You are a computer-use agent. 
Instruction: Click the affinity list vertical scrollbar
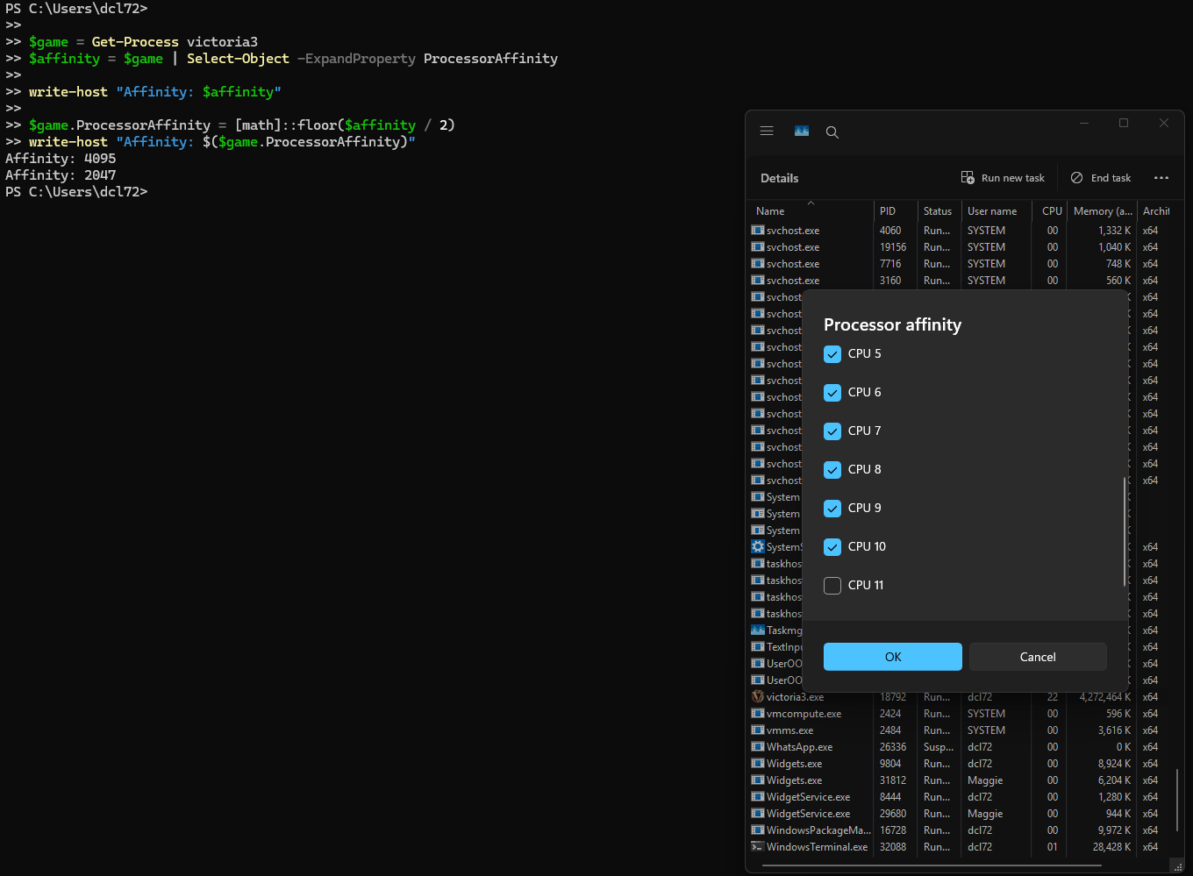[x=1124, y=531]
